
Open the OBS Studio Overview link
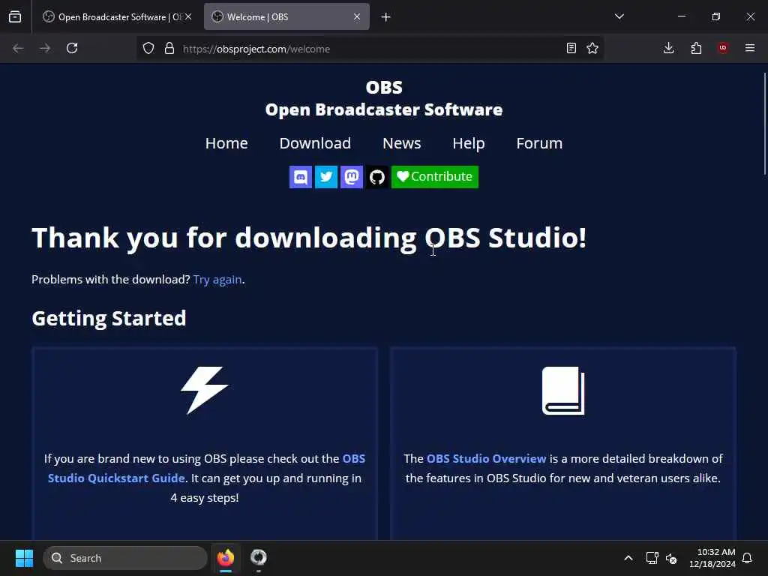click(486, 458)
